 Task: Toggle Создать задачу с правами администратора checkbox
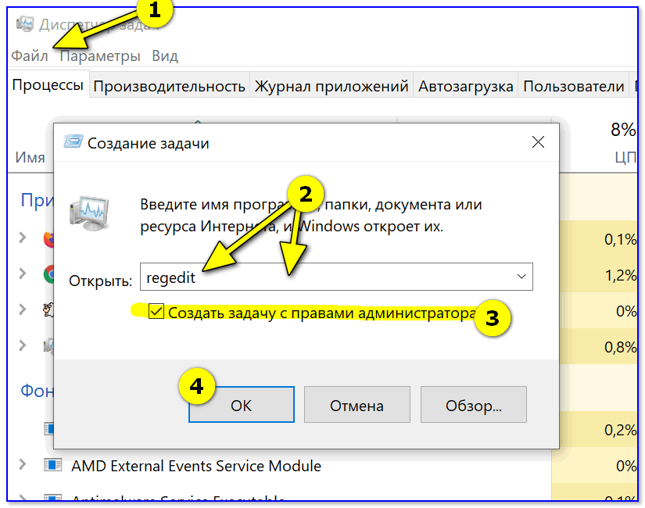[x=156, y=311]
